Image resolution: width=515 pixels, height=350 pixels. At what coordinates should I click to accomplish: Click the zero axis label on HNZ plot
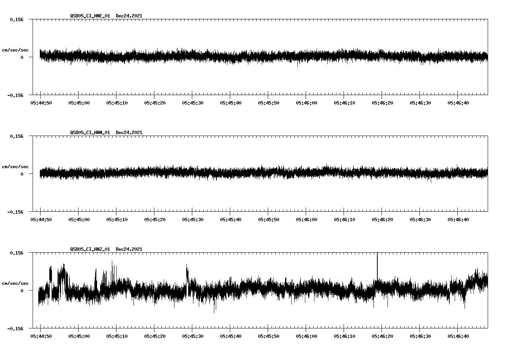pos(22,291)
